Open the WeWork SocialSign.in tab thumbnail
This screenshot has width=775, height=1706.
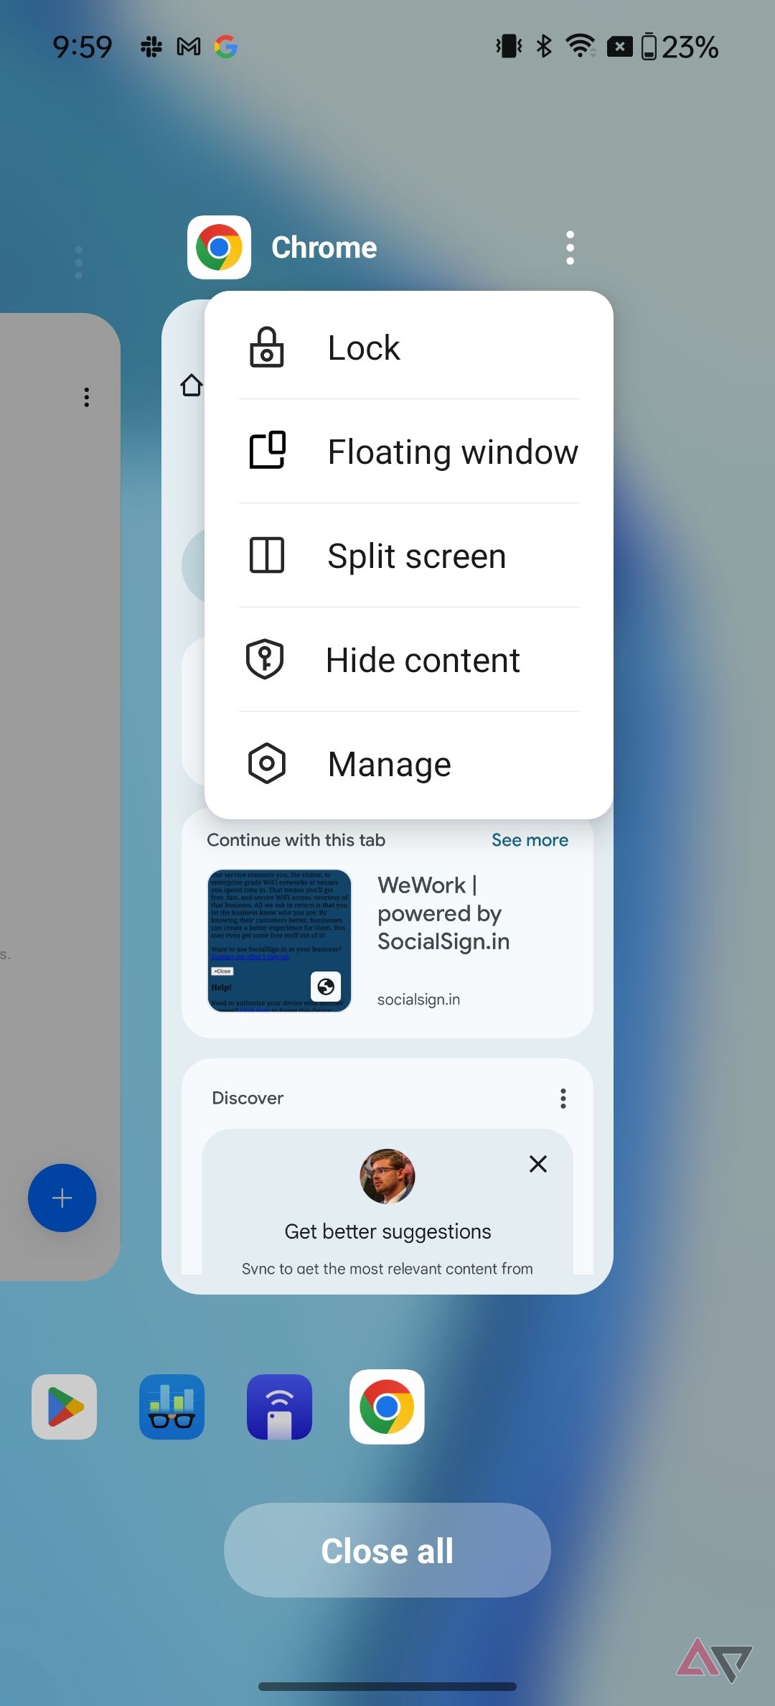tap(279, 941)
